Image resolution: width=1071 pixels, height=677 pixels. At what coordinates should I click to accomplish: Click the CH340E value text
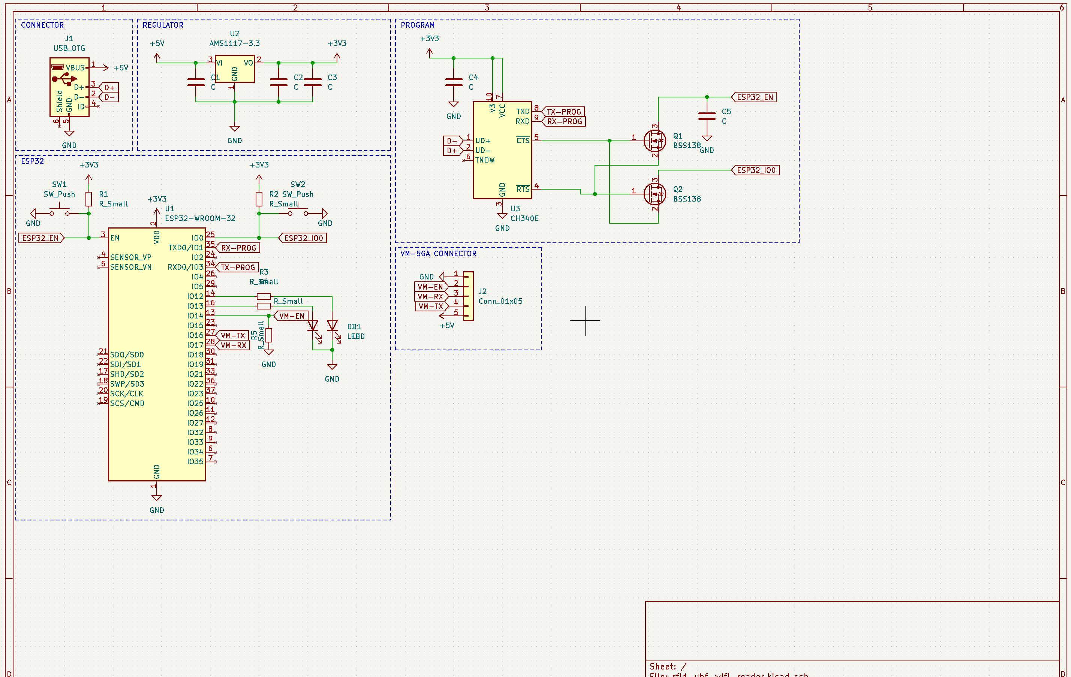tap(524, 218)
